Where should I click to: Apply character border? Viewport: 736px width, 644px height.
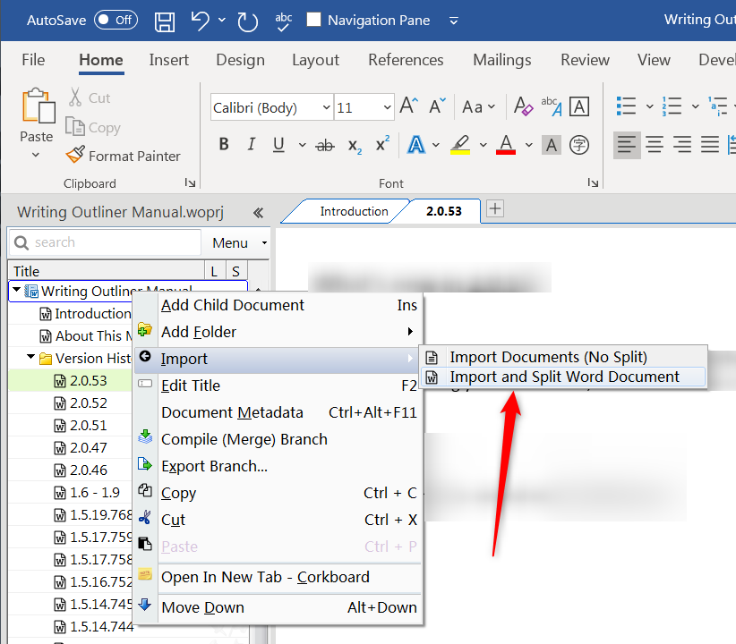[x=579, y=106]
